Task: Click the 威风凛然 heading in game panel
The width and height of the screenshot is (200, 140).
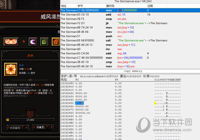Action: (51, 17)
